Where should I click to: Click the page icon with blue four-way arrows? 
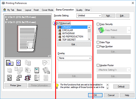tap(18, 63)
